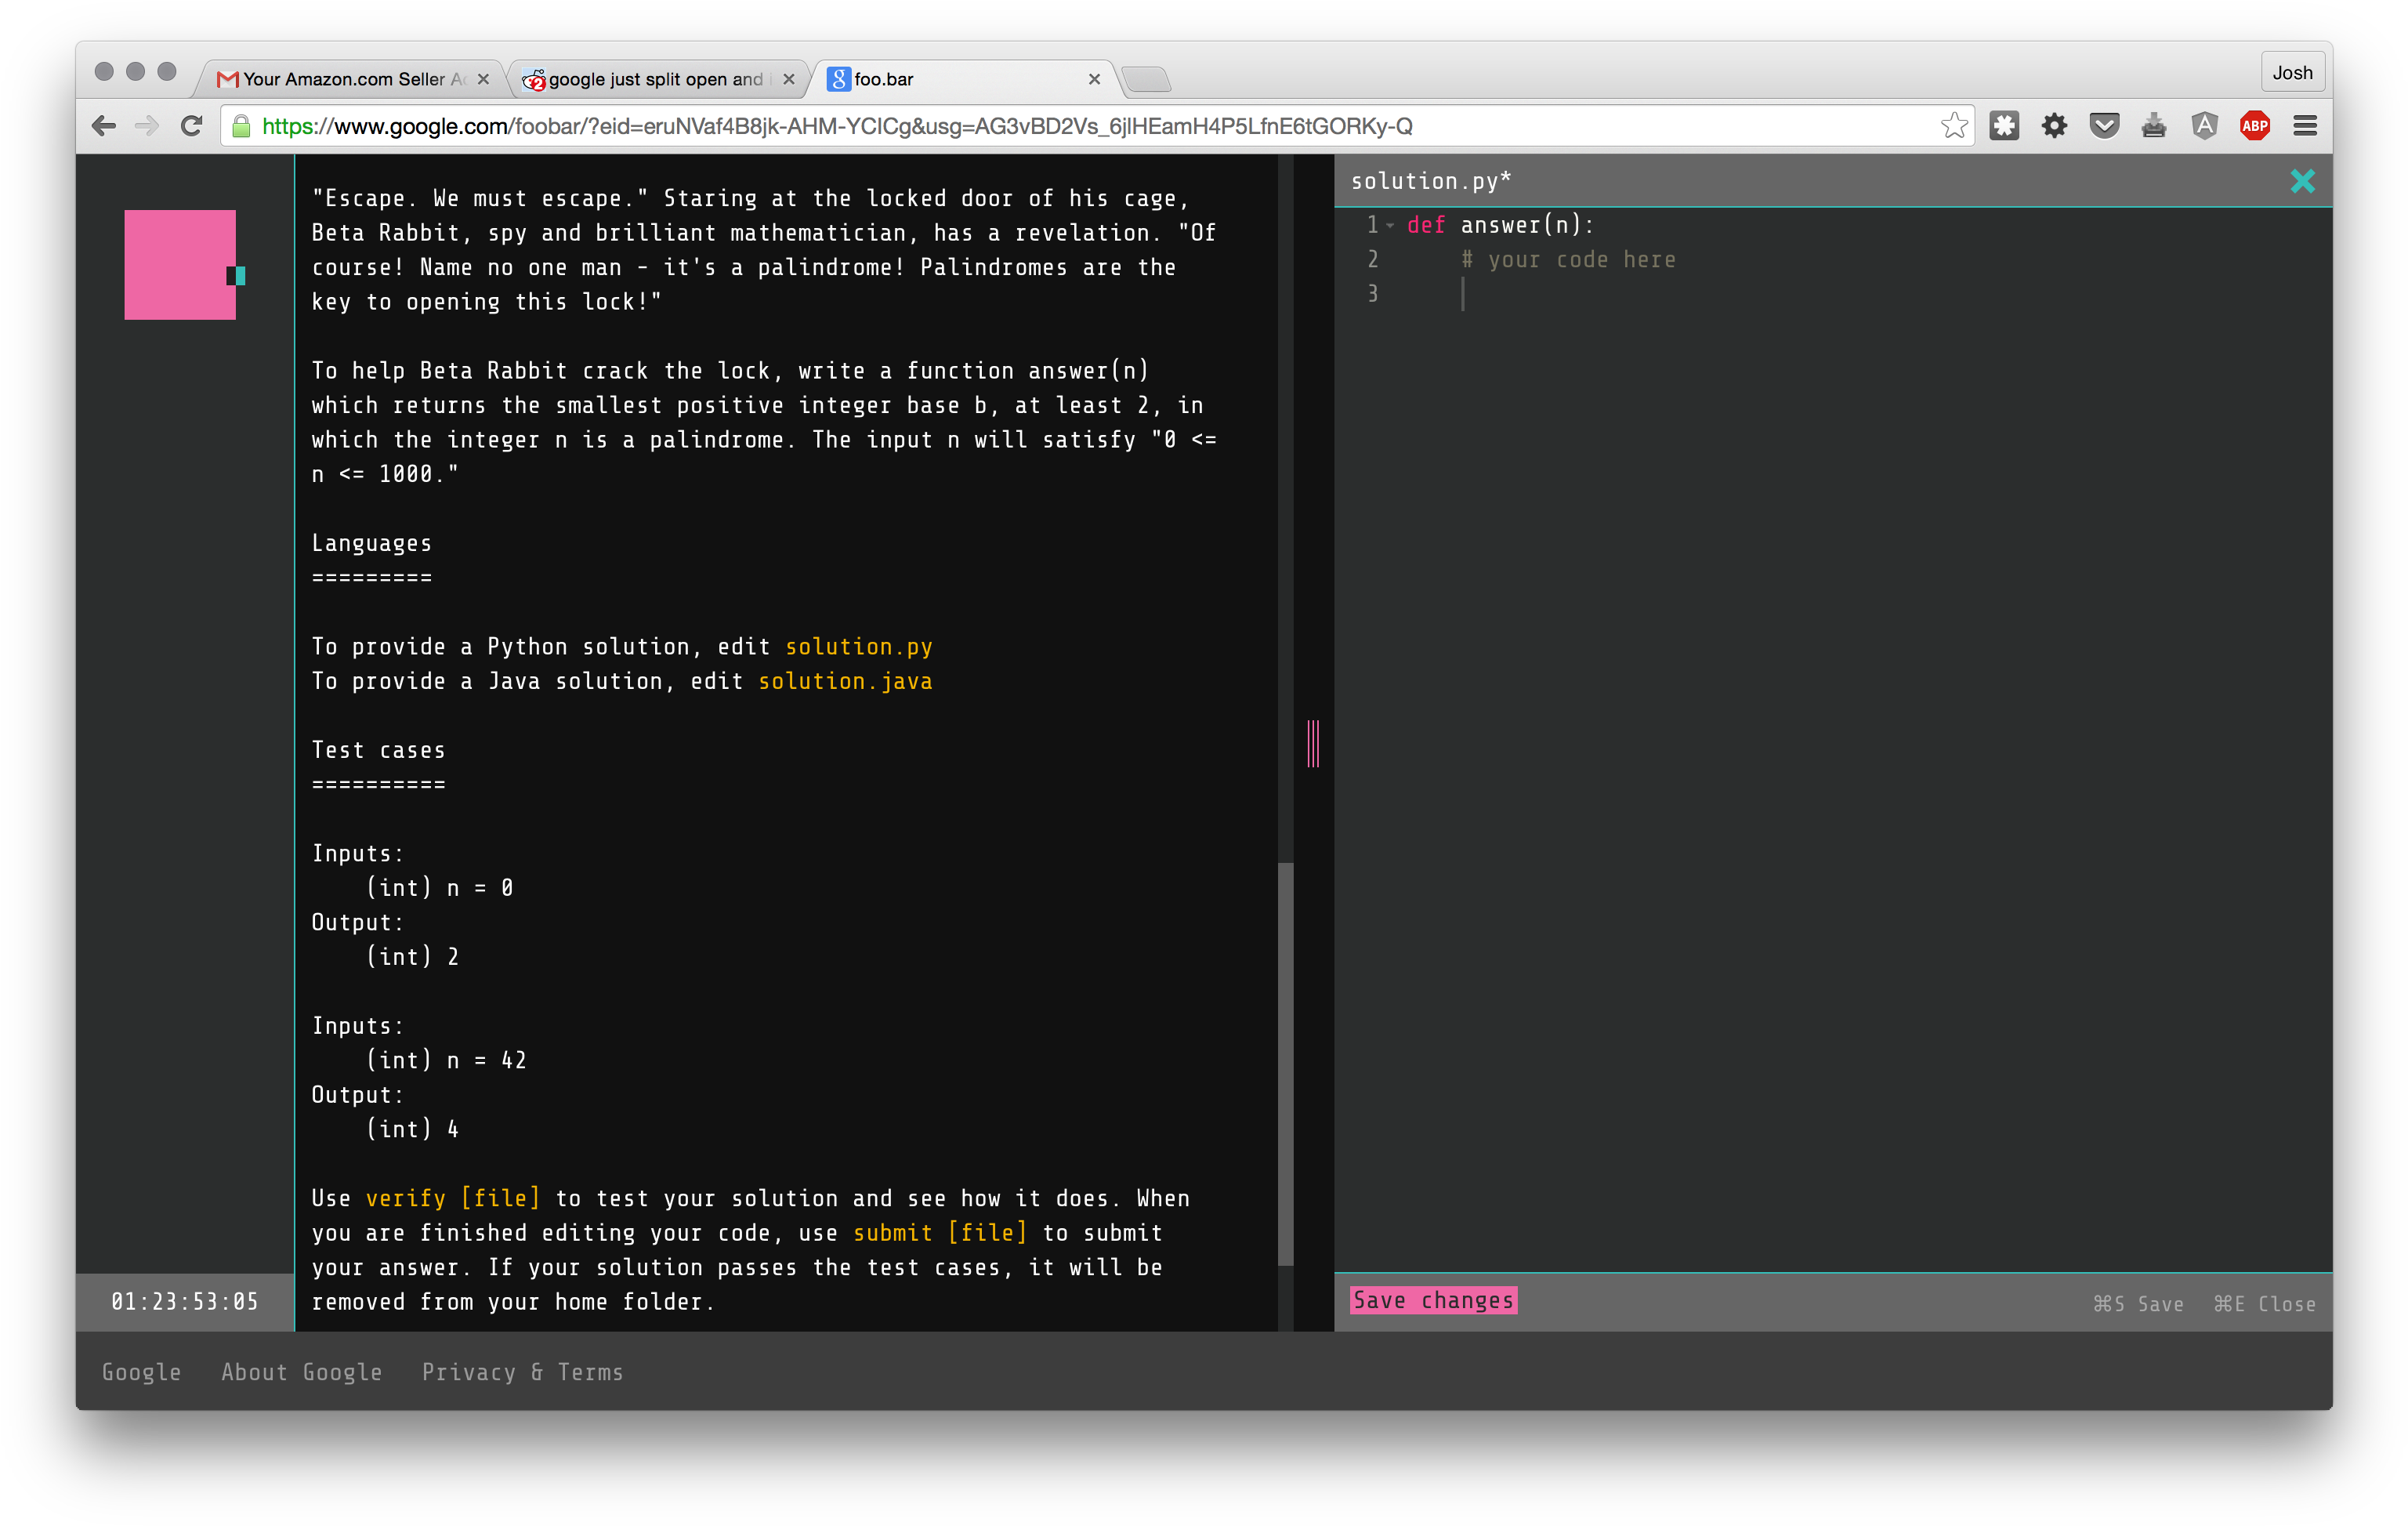Collapse the def answer(n) fold arrow
Viewport: 2408px width, 1526px height.
click(x=1390, y=225)
